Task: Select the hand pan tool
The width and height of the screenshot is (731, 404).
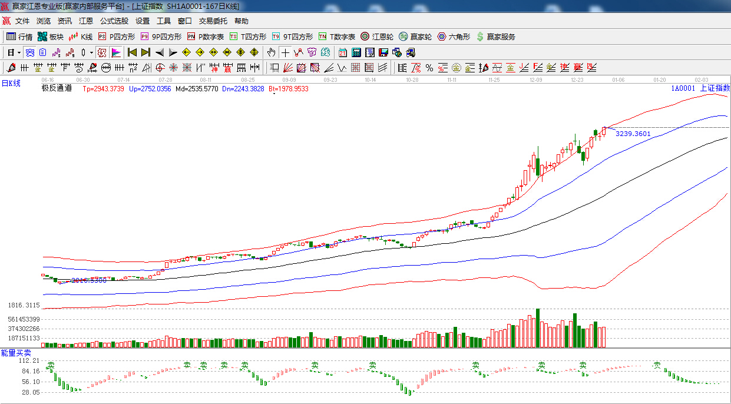Action: click(271, 52)
